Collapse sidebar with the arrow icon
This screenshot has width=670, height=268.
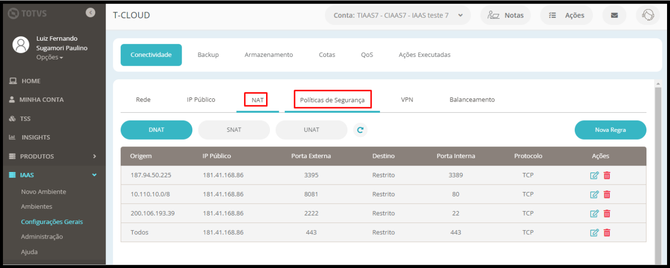pyautogui.click(x=90, y=13)
